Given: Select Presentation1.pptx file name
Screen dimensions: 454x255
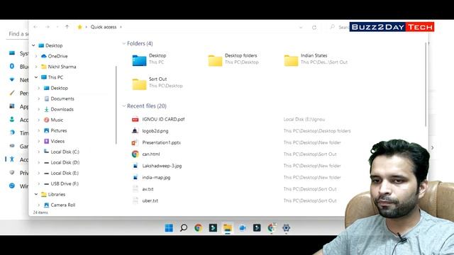Looking at the screenshot, I should [162, 142].
